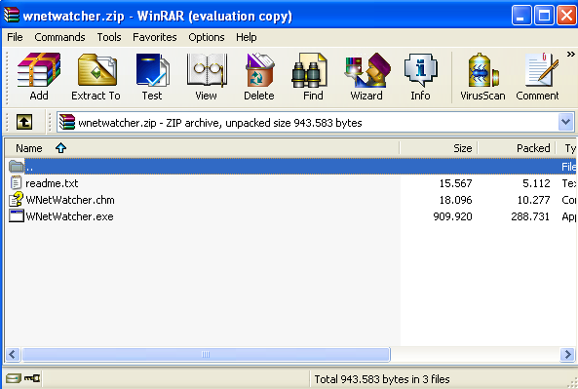Click the horizontal scrollbar thumb
The width and height of the screenshot is (578, 389).
click(x=206, y=354)
